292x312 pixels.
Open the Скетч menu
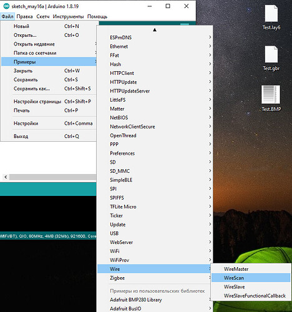pyautogui.click(x=43, y=16)
